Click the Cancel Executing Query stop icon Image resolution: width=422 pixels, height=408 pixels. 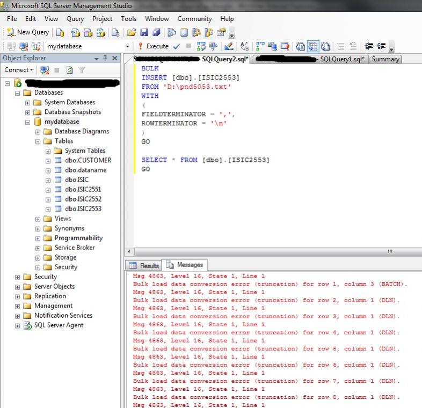click(188, 46)
